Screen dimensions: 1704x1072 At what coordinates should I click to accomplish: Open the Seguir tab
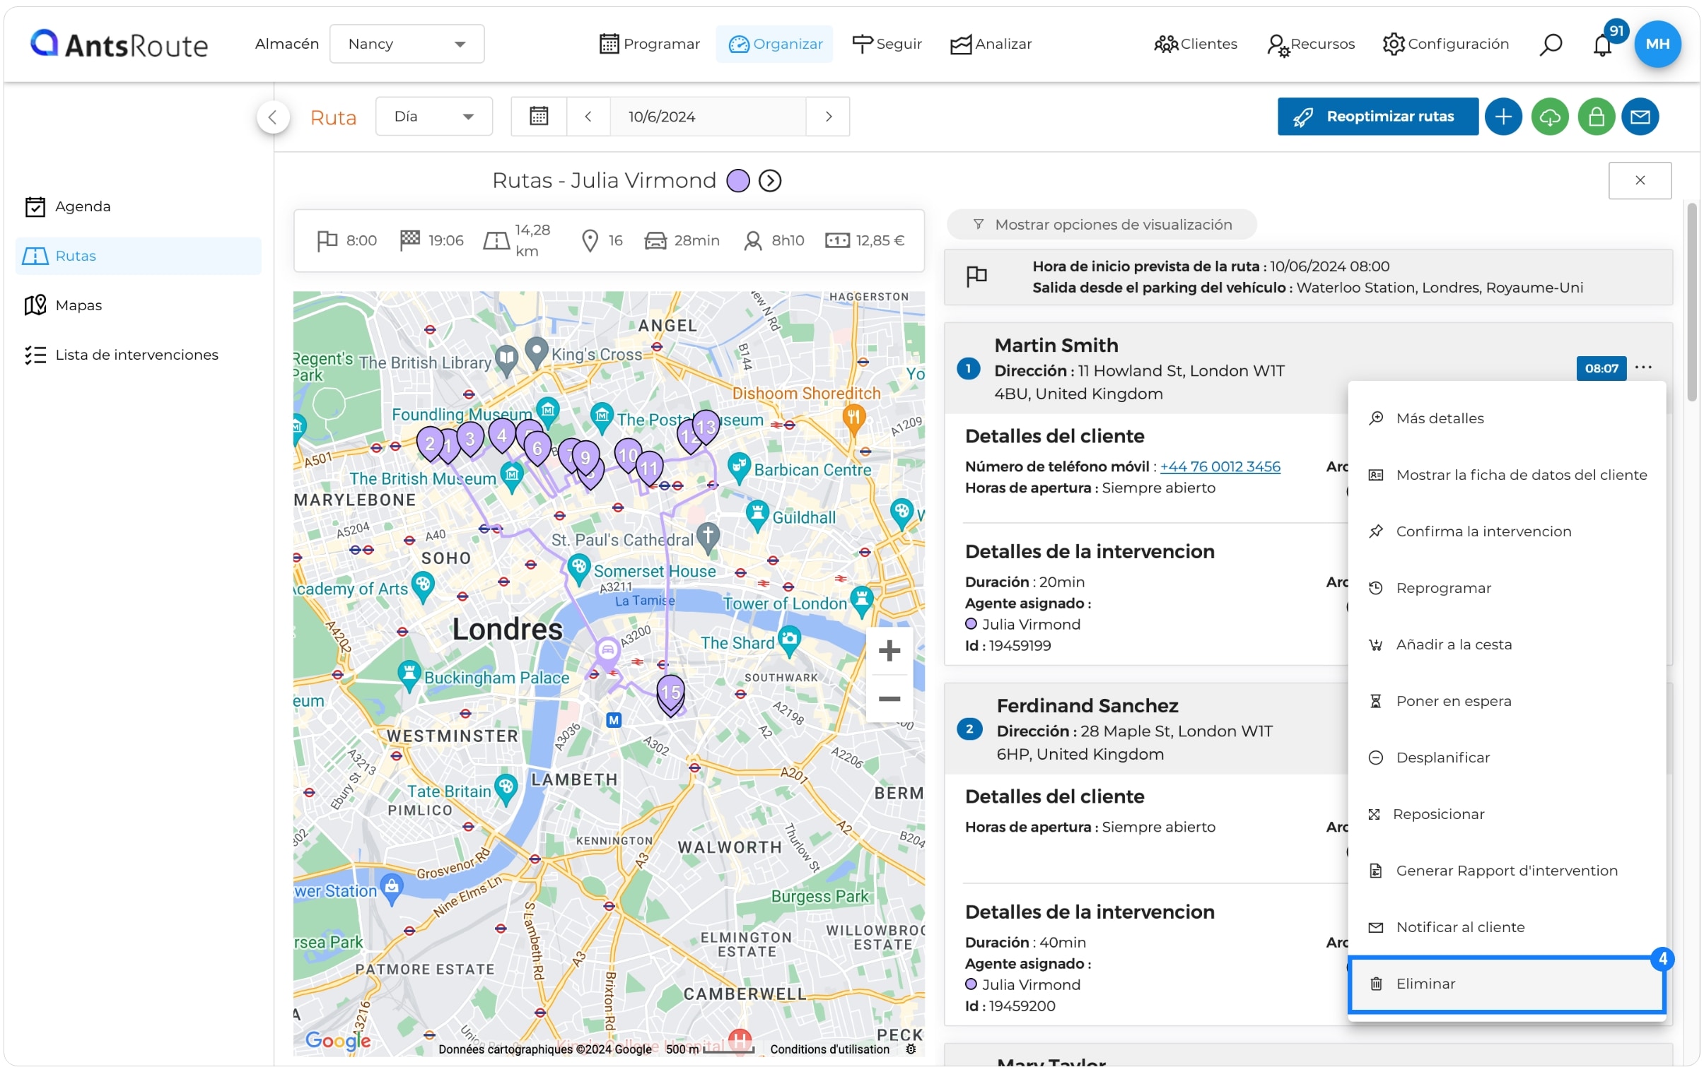click(887, 44)
